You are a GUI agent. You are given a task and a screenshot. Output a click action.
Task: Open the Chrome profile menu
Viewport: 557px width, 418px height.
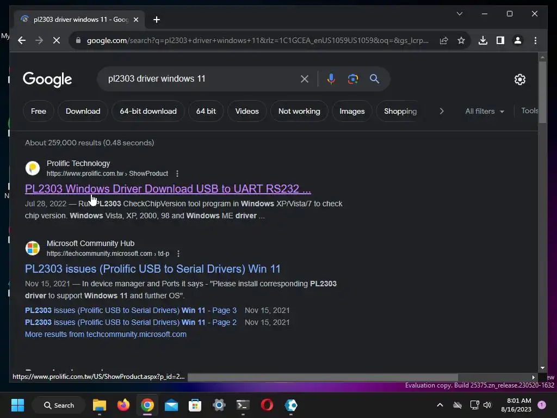(518, 40)
